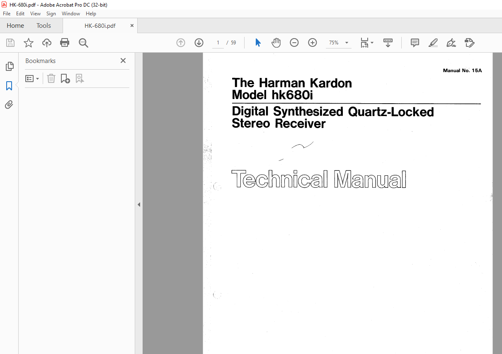
Task: Open the View menu
Action: coord(35,14)
